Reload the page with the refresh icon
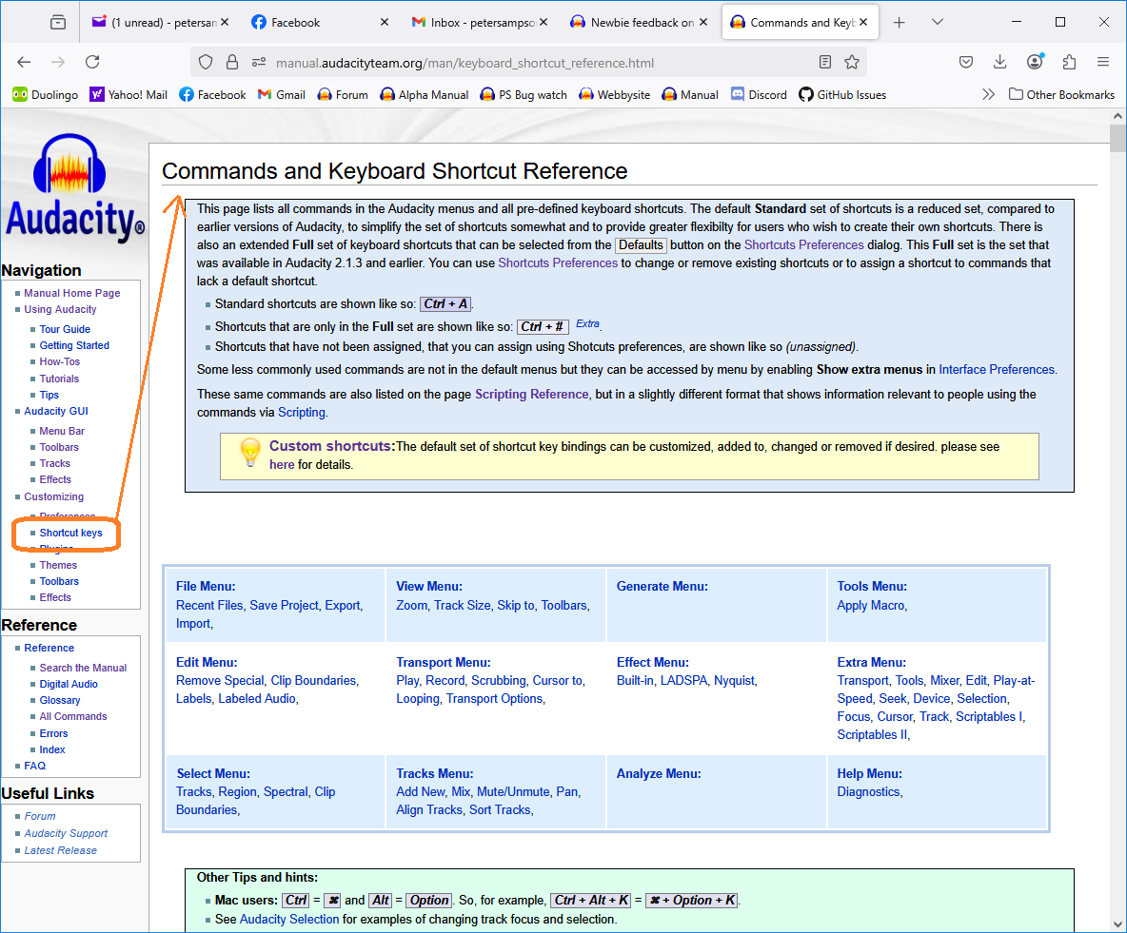Viewport: 1127px width, 933px height. [92, 62]
